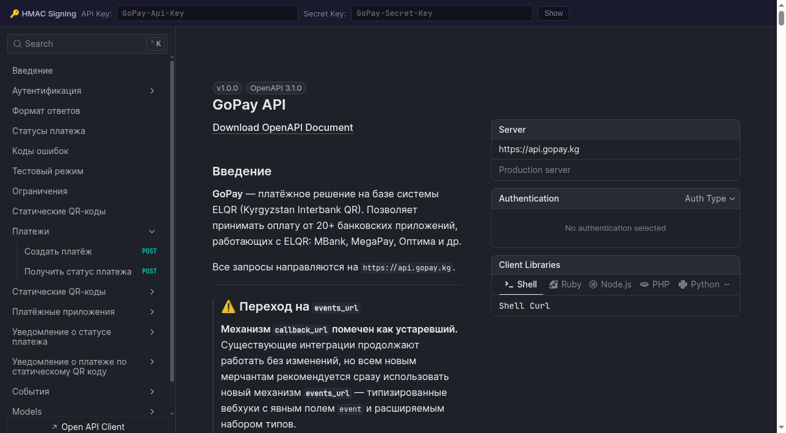Click the warning icon beside Переход на
The image size is (786, 433).
[x=228, y=306]
